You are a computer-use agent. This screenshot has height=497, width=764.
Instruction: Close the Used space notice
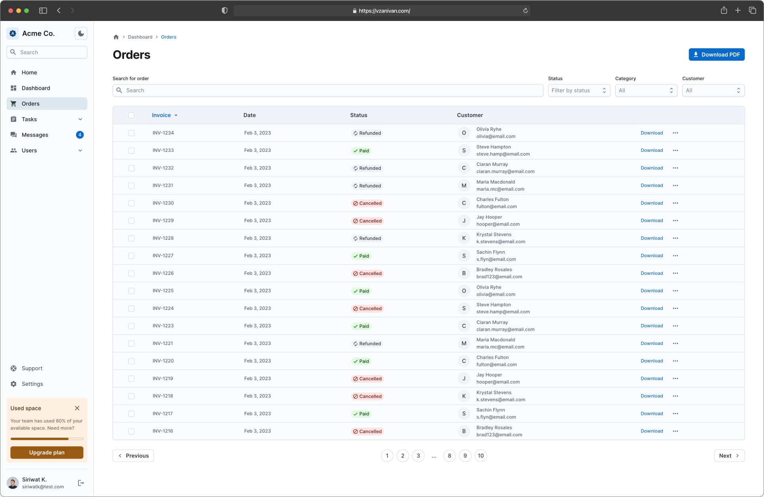(x=77, y=408)
